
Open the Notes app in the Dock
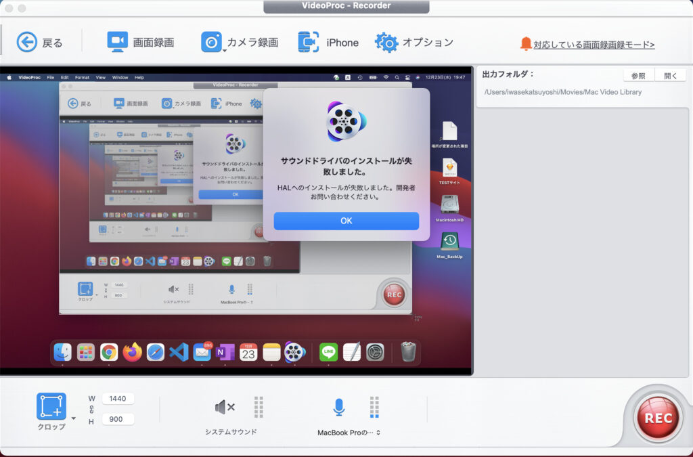click(x=271, y=352)
